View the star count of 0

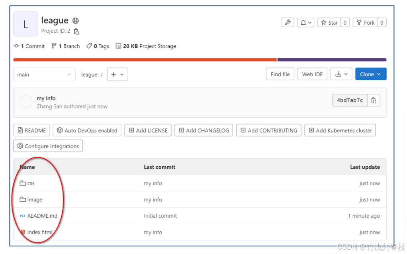click(x=345, y=23)
